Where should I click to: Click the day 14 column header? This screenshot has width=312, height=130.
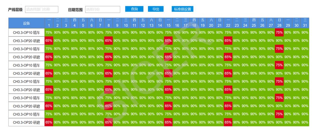[160, 23]
